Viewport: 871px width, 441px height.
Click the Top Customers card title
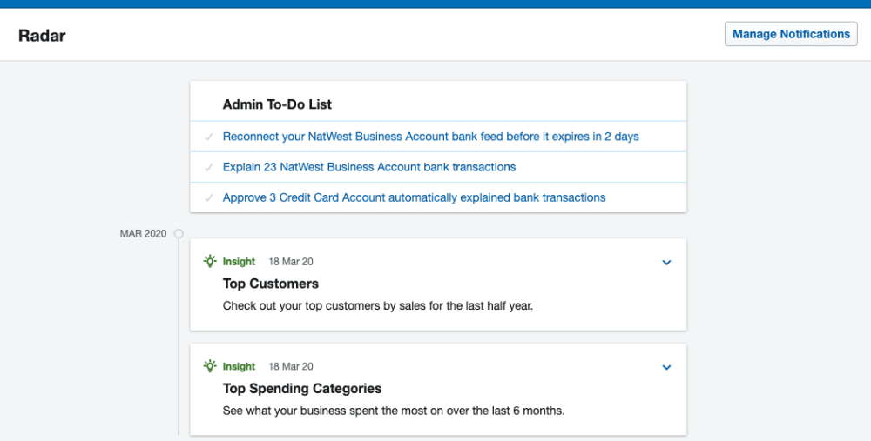click(x=271, y=284)
